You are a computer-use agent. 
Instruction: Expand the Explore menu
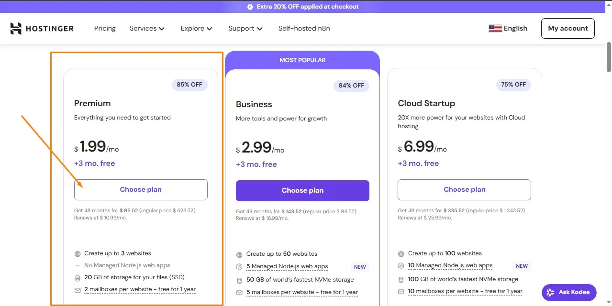pyautogui.click(x=196, y=28)
